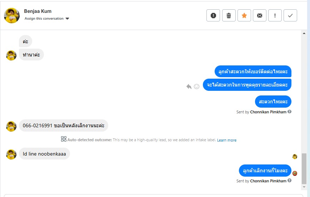Image resolution: width=310 pixels, height=197 pixels.
Task: Click the phone number message 066-0216991
Action: pyautogui.click(x=63, y=125)
